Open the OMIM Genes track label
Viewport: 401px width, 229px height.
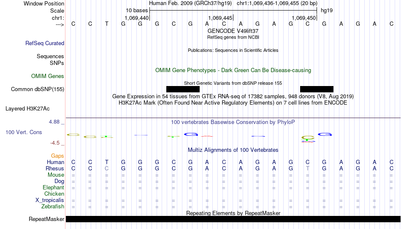[48, 76]
